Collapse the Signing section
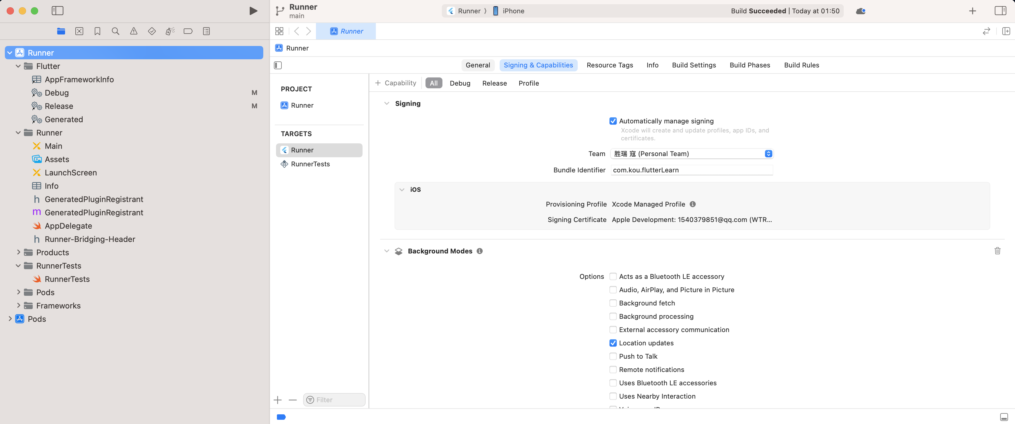The height and width of the screenshot is (424, 1015). click(386, 103)
